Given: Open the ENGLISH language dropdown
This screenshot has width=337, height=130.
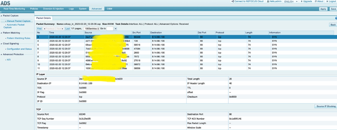Looking at the screenshot, I should pyautogui.click(x=291, y=2).
